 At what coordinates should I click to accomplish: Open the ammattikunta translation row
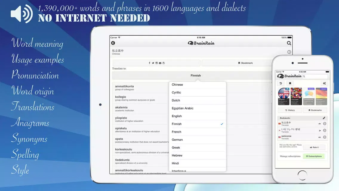point(141,88)
